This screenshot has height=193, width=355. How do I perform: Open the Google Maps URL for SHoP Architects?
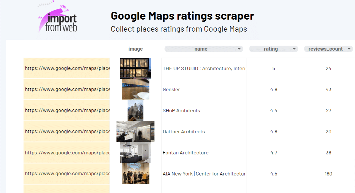click(x=67, y=111)
